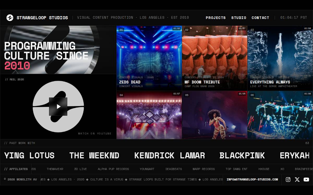This screenshot has width=313, height=195.
Task: Open the Everything Always project card
Action: [280, 58]
